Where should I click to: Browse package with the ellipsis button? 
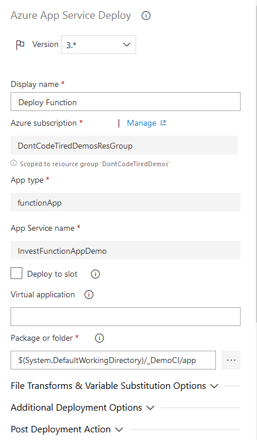(x=231, y=360)
